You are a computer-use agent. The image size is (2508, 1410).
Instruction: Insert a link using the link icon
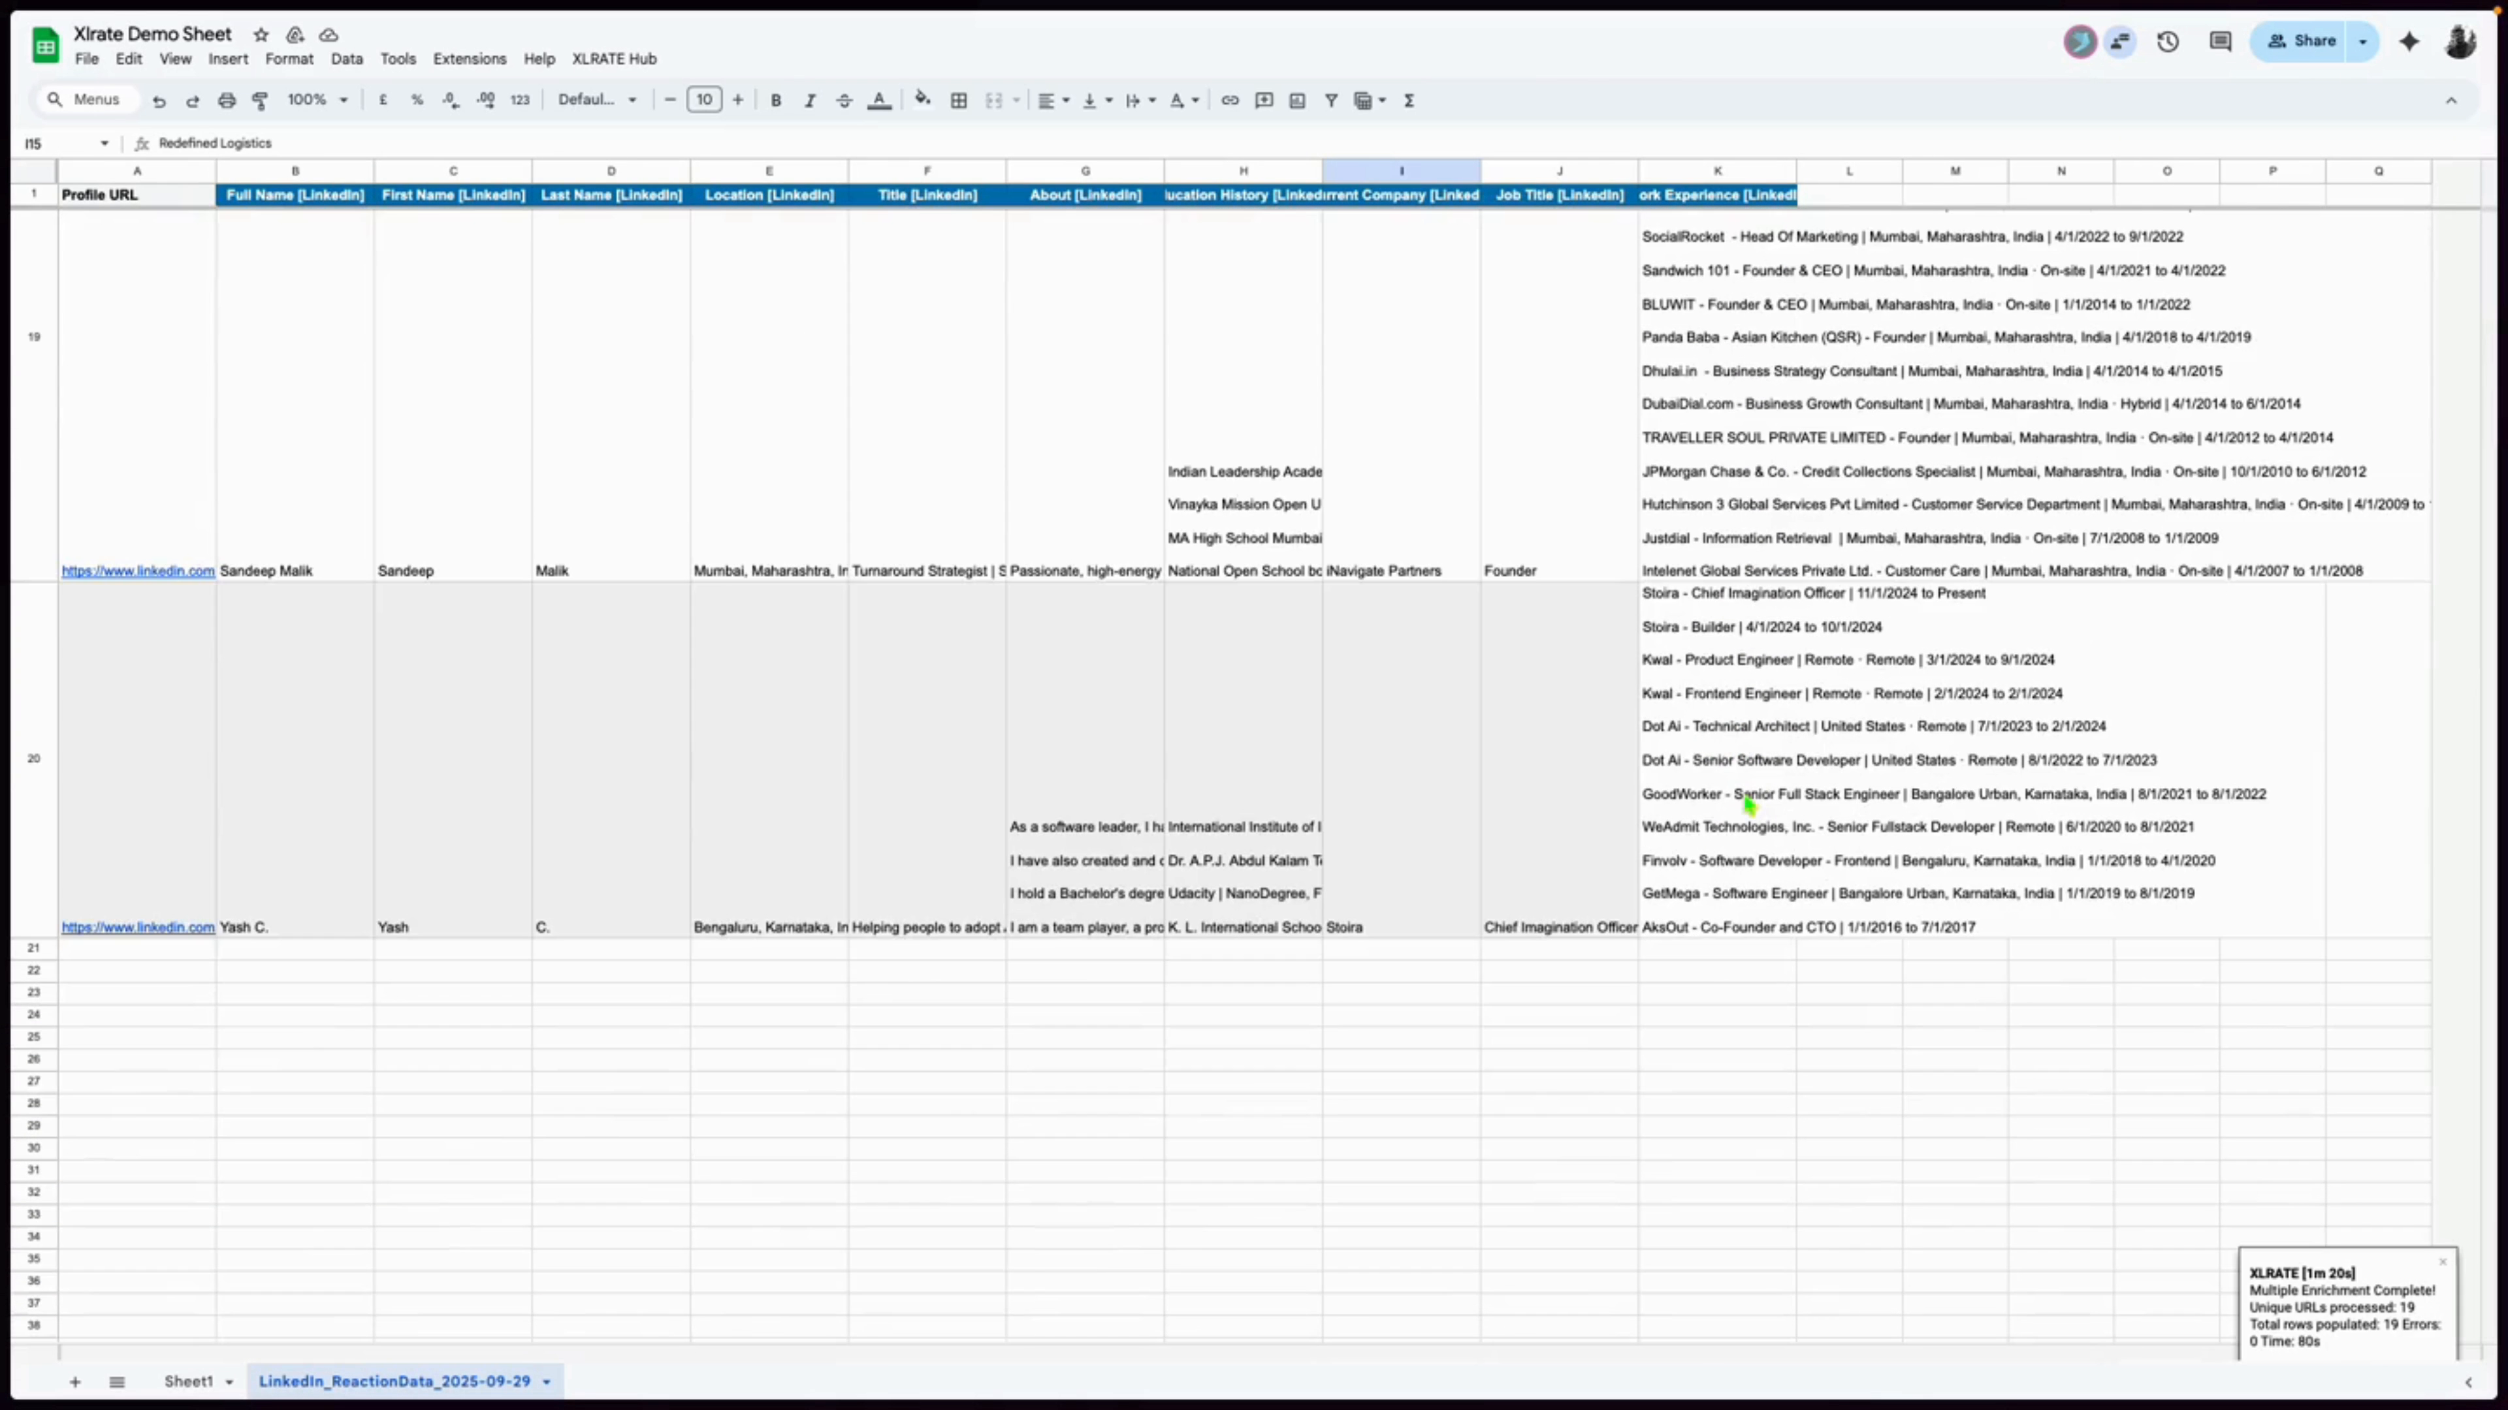1229,99
